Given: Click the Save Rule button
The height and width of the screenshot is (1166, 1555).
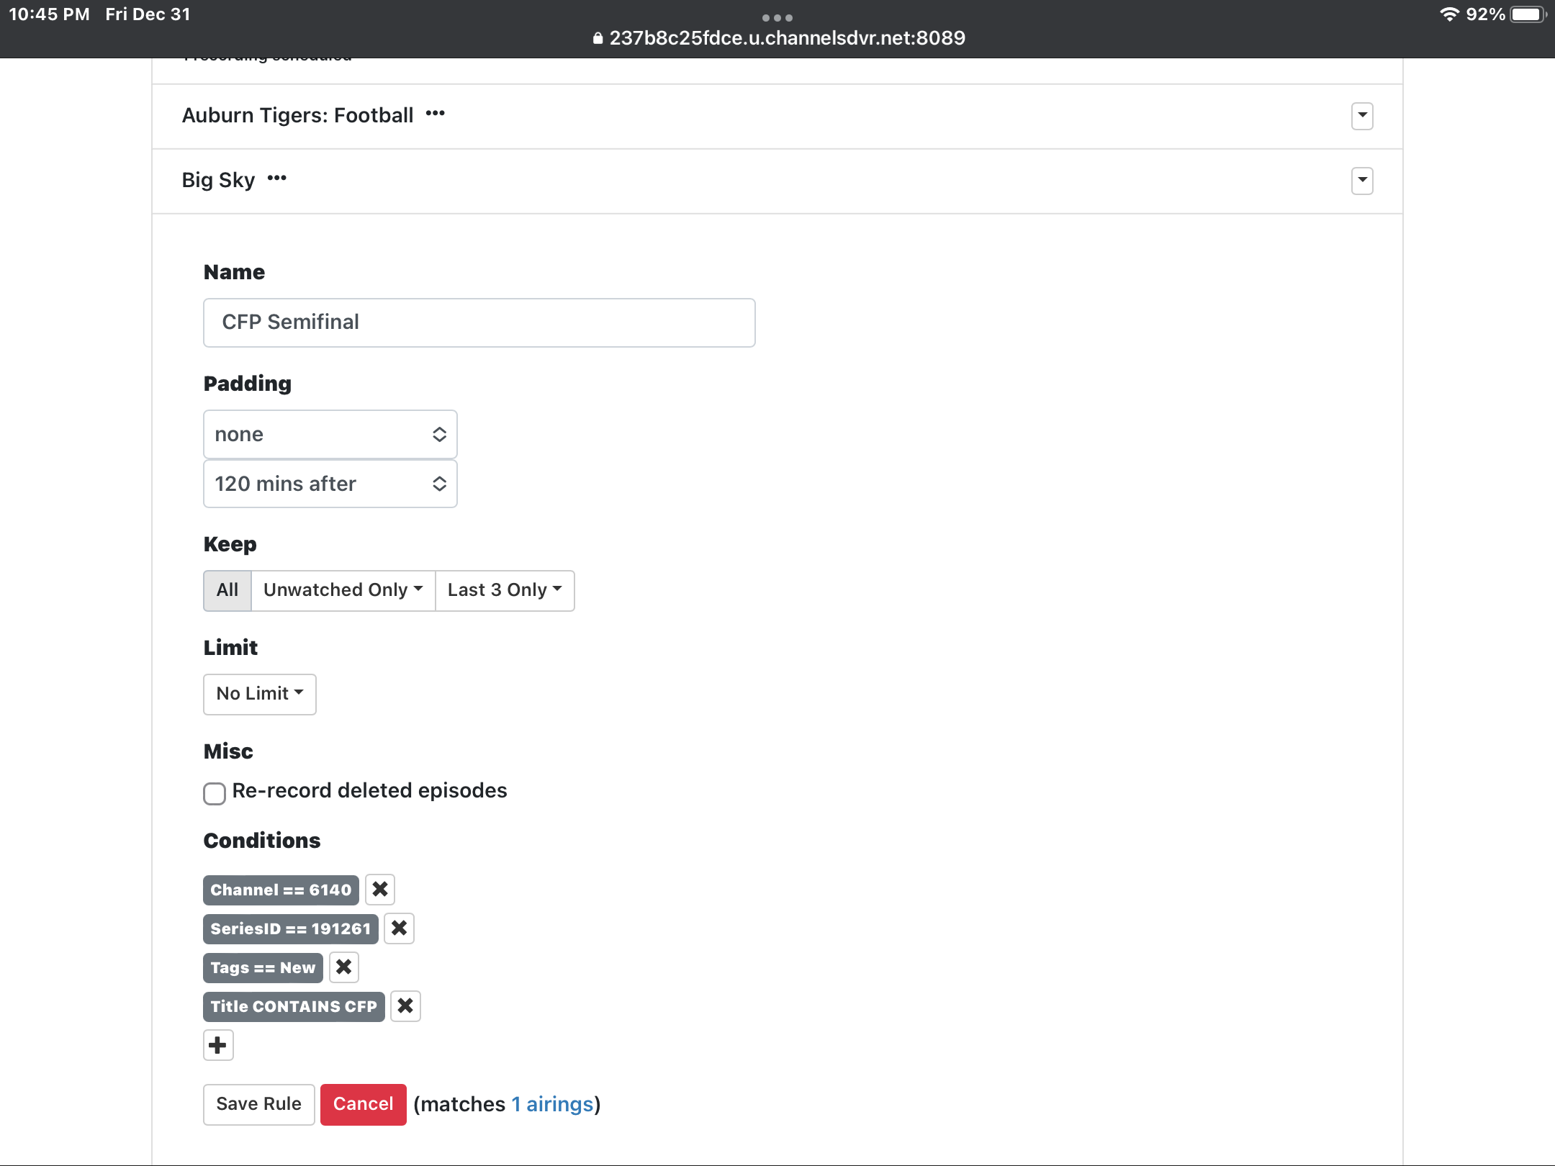Looking at the screenshot, I should click(x=258, y=1104).
